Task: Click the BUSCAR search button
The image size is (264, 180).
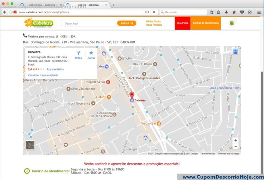Action: tap(126, 23)
